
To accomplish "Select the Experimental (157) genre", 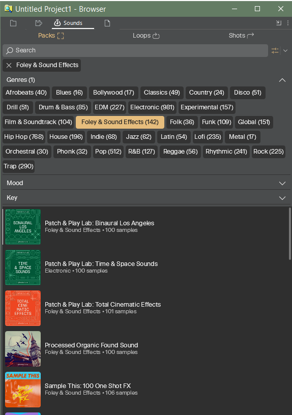I will point(207,107).
